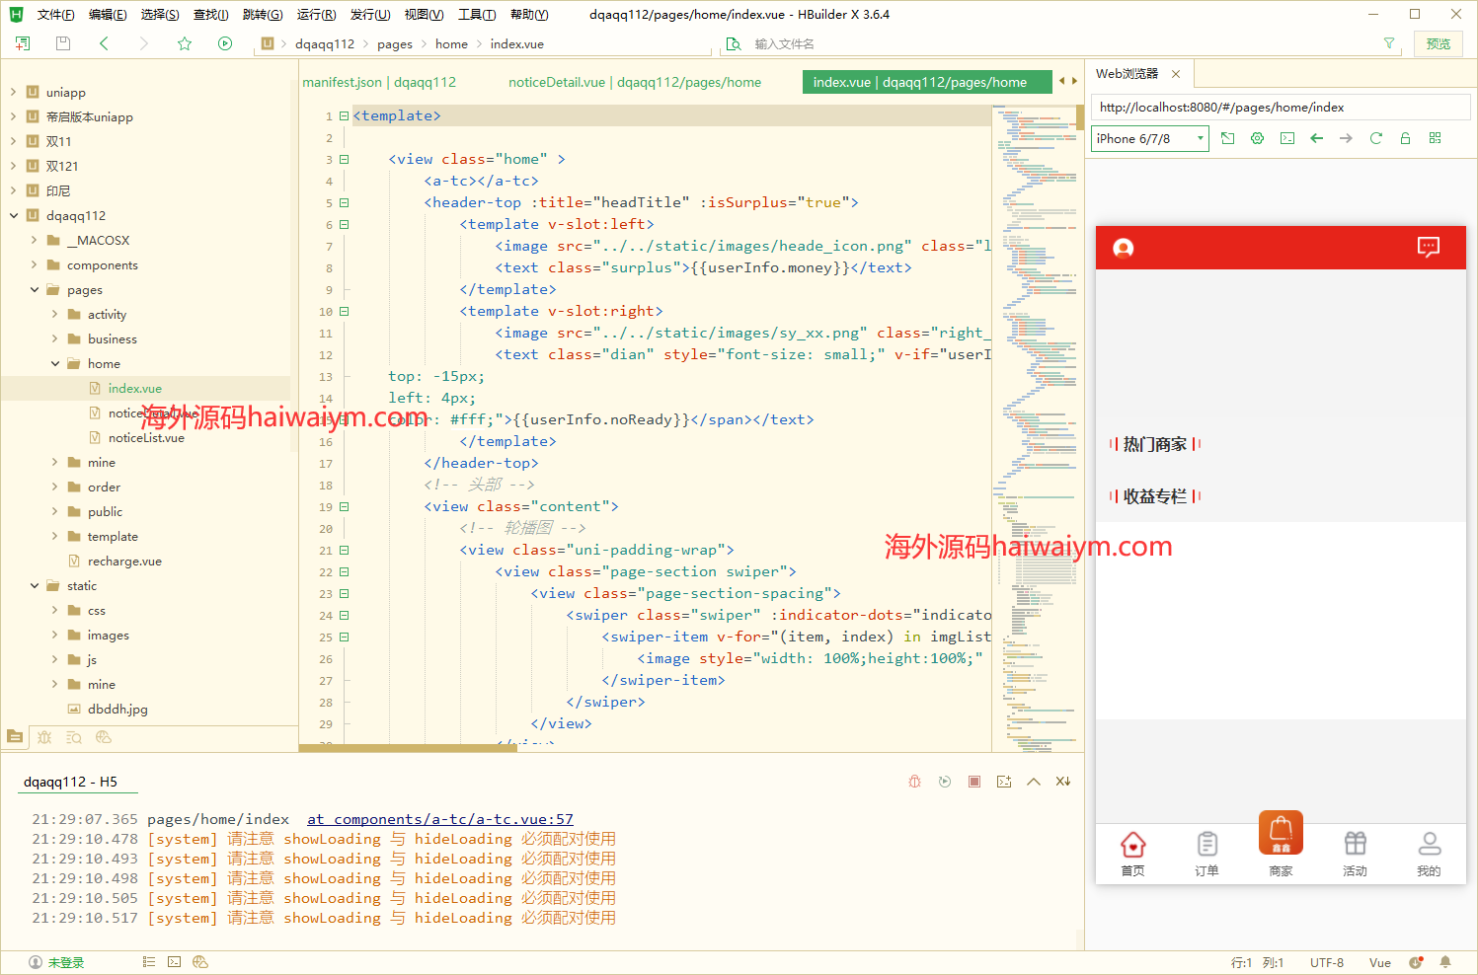Click the filter funnel icon
The image size is (1478, 975).
coord(1389,43)
